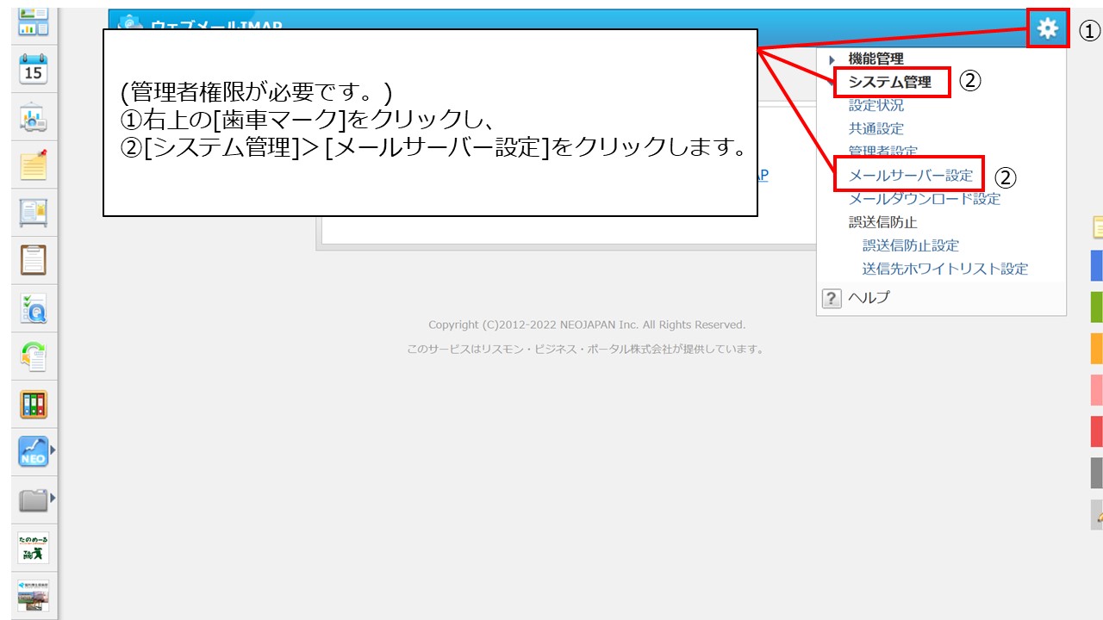Screen dimensions: 1103x620
Task: Open the building photo banner icon
Action: (34, 596)
